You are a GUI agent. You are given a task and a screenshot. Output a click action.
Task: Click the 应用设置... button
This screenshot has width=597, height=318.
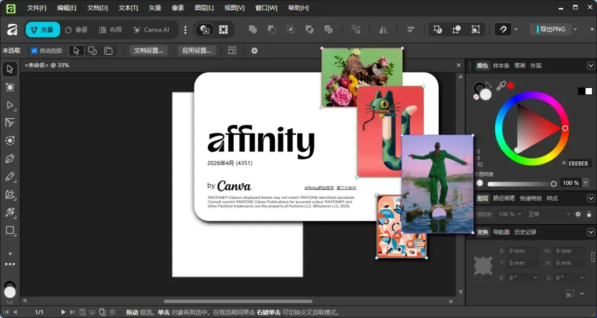click(196, 51)
